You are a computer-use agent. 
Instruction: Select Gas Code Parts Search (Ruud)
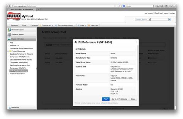pos(21,60)
